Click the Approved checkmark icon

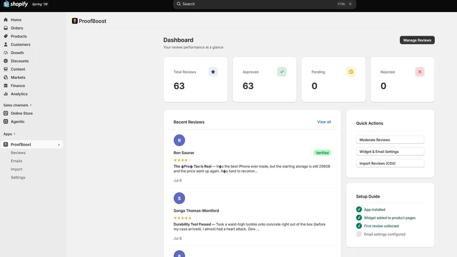point(282,72)
